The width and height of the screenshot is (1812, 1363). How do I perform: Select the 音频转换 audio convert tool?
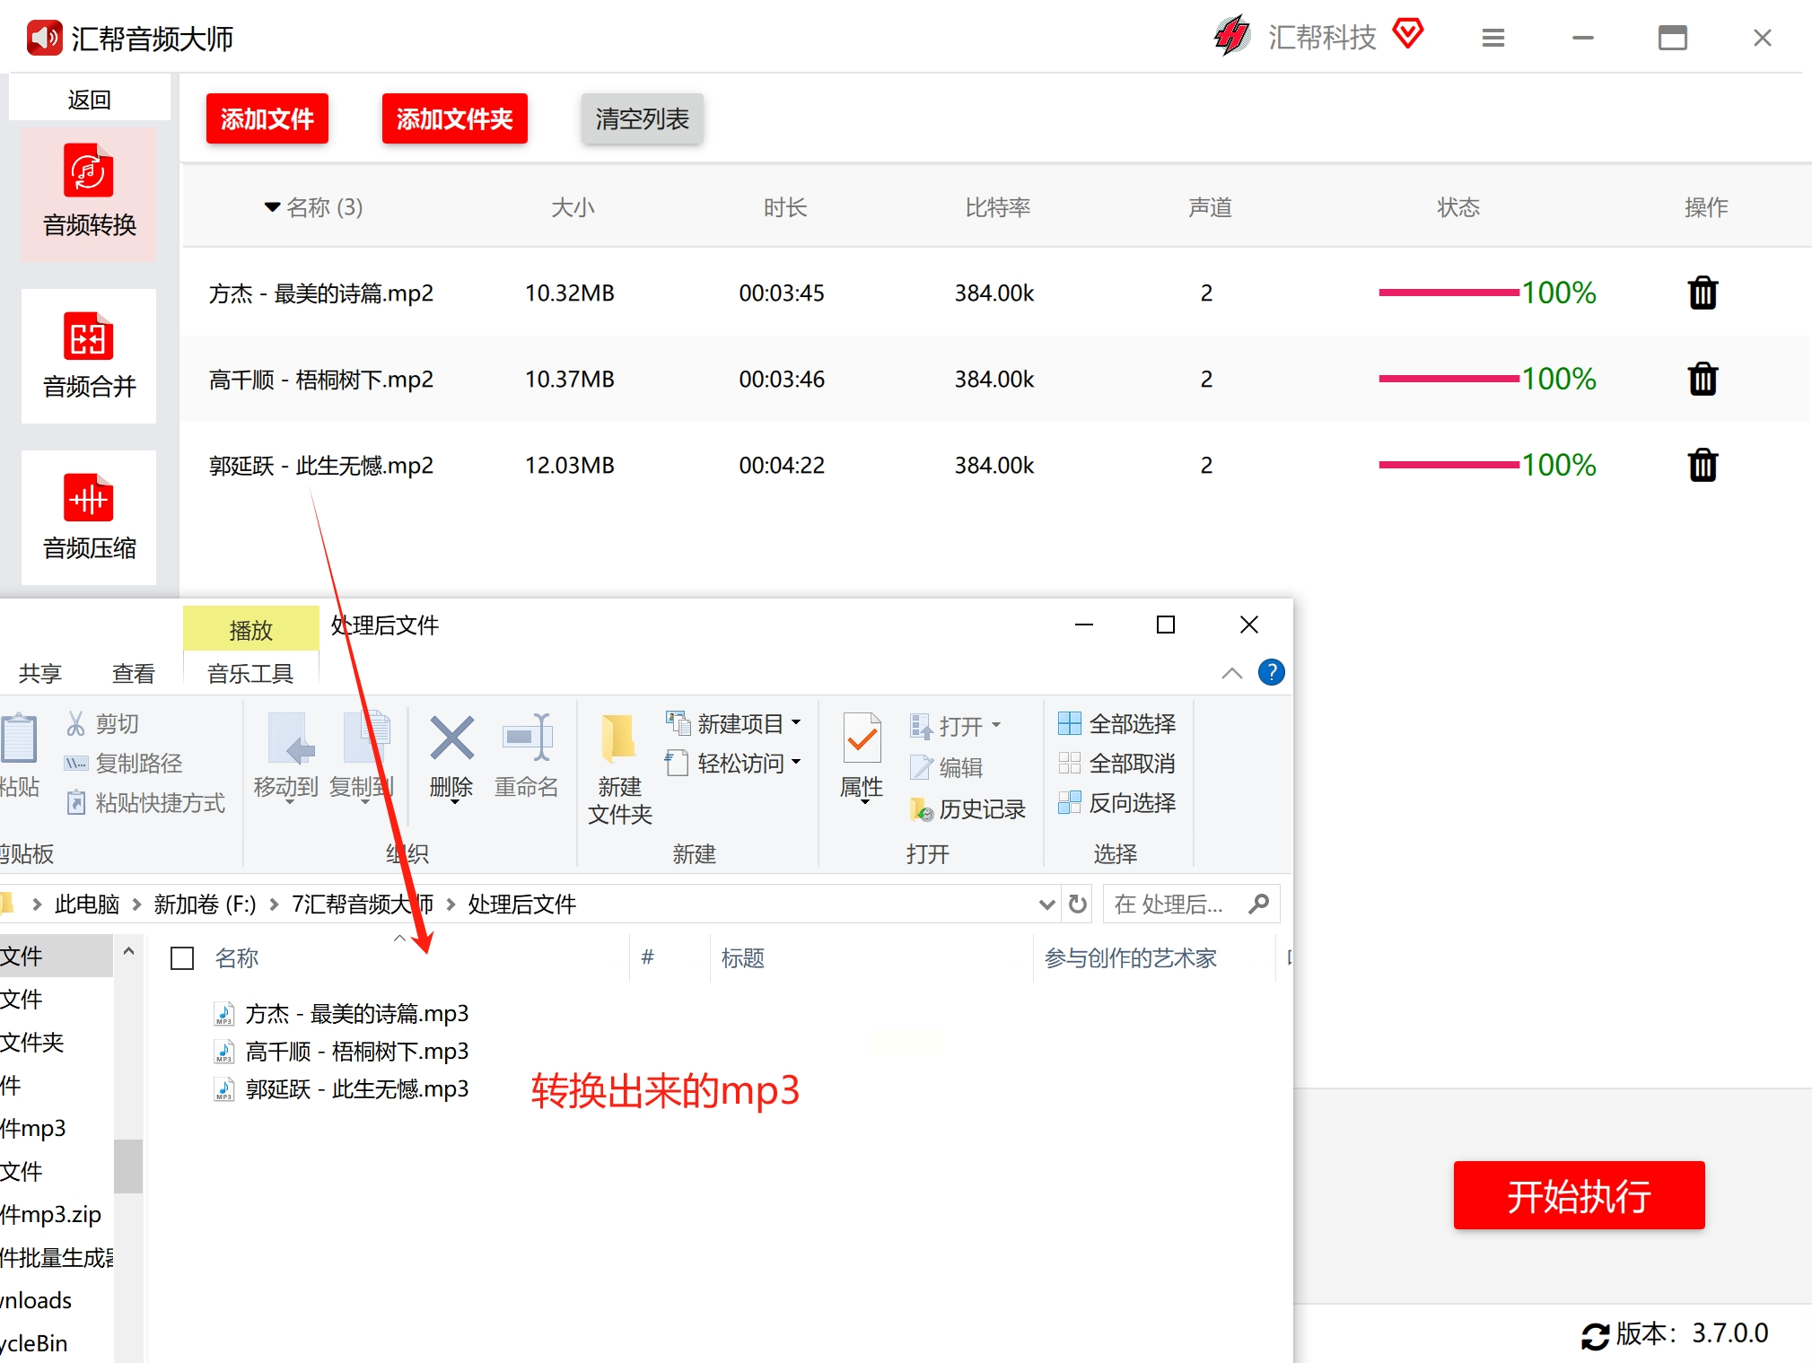click(89, 194)
